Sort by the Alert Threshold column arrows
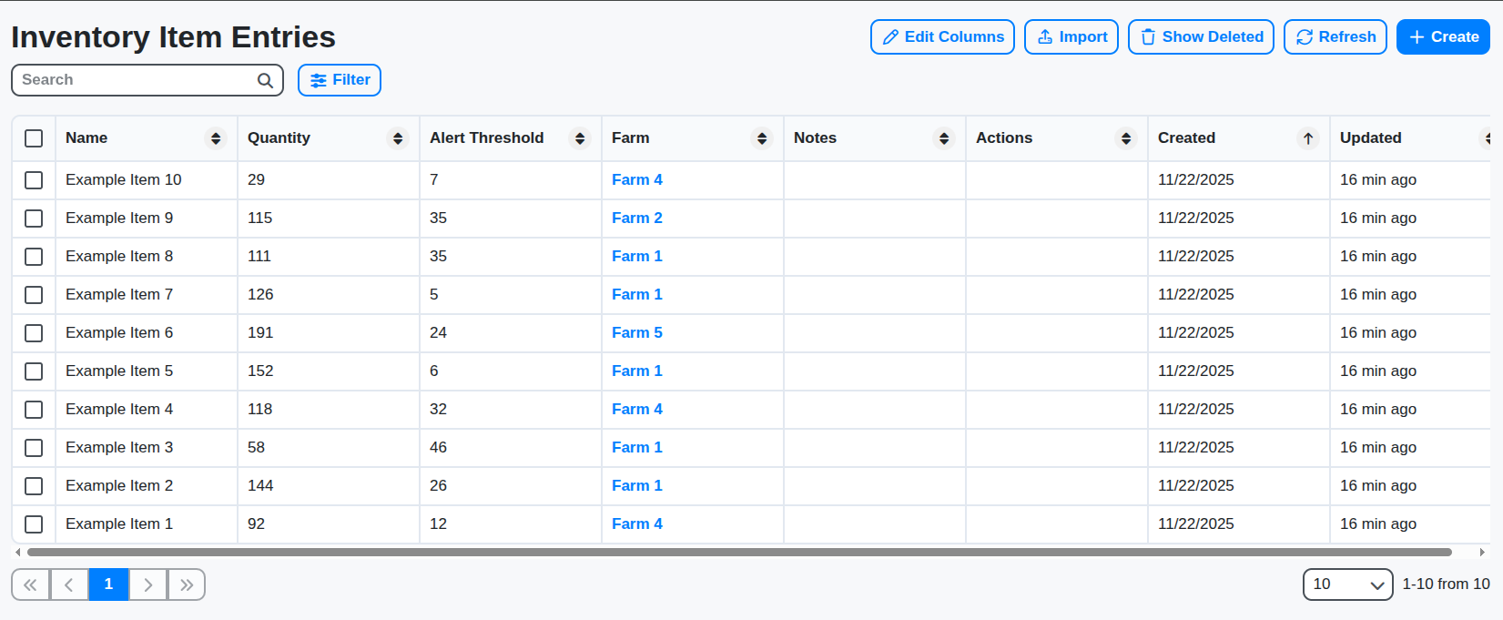This screenshot has width=1503, height=620. pos(580,138)
